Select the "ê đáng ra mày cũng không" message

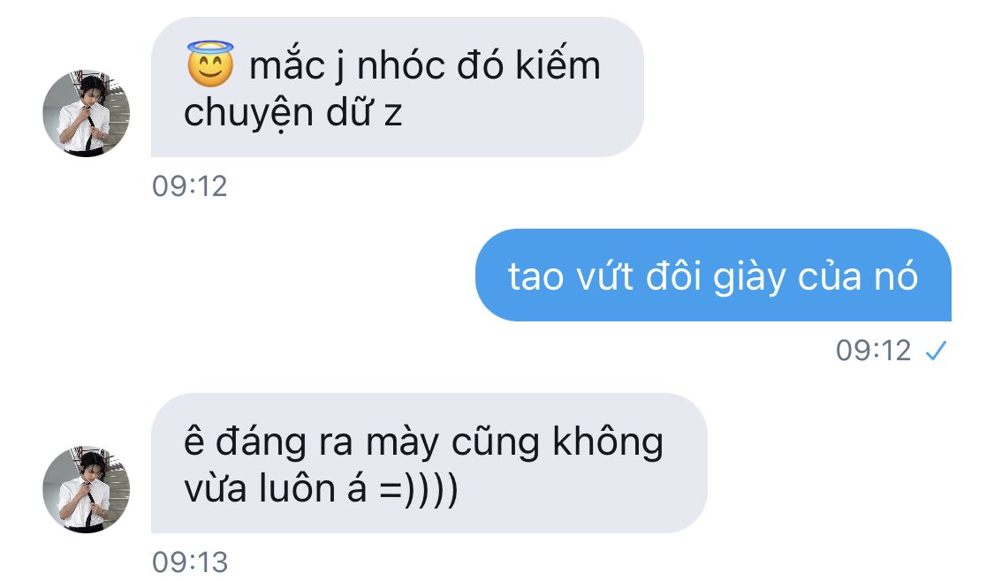[x=429, y=463]
